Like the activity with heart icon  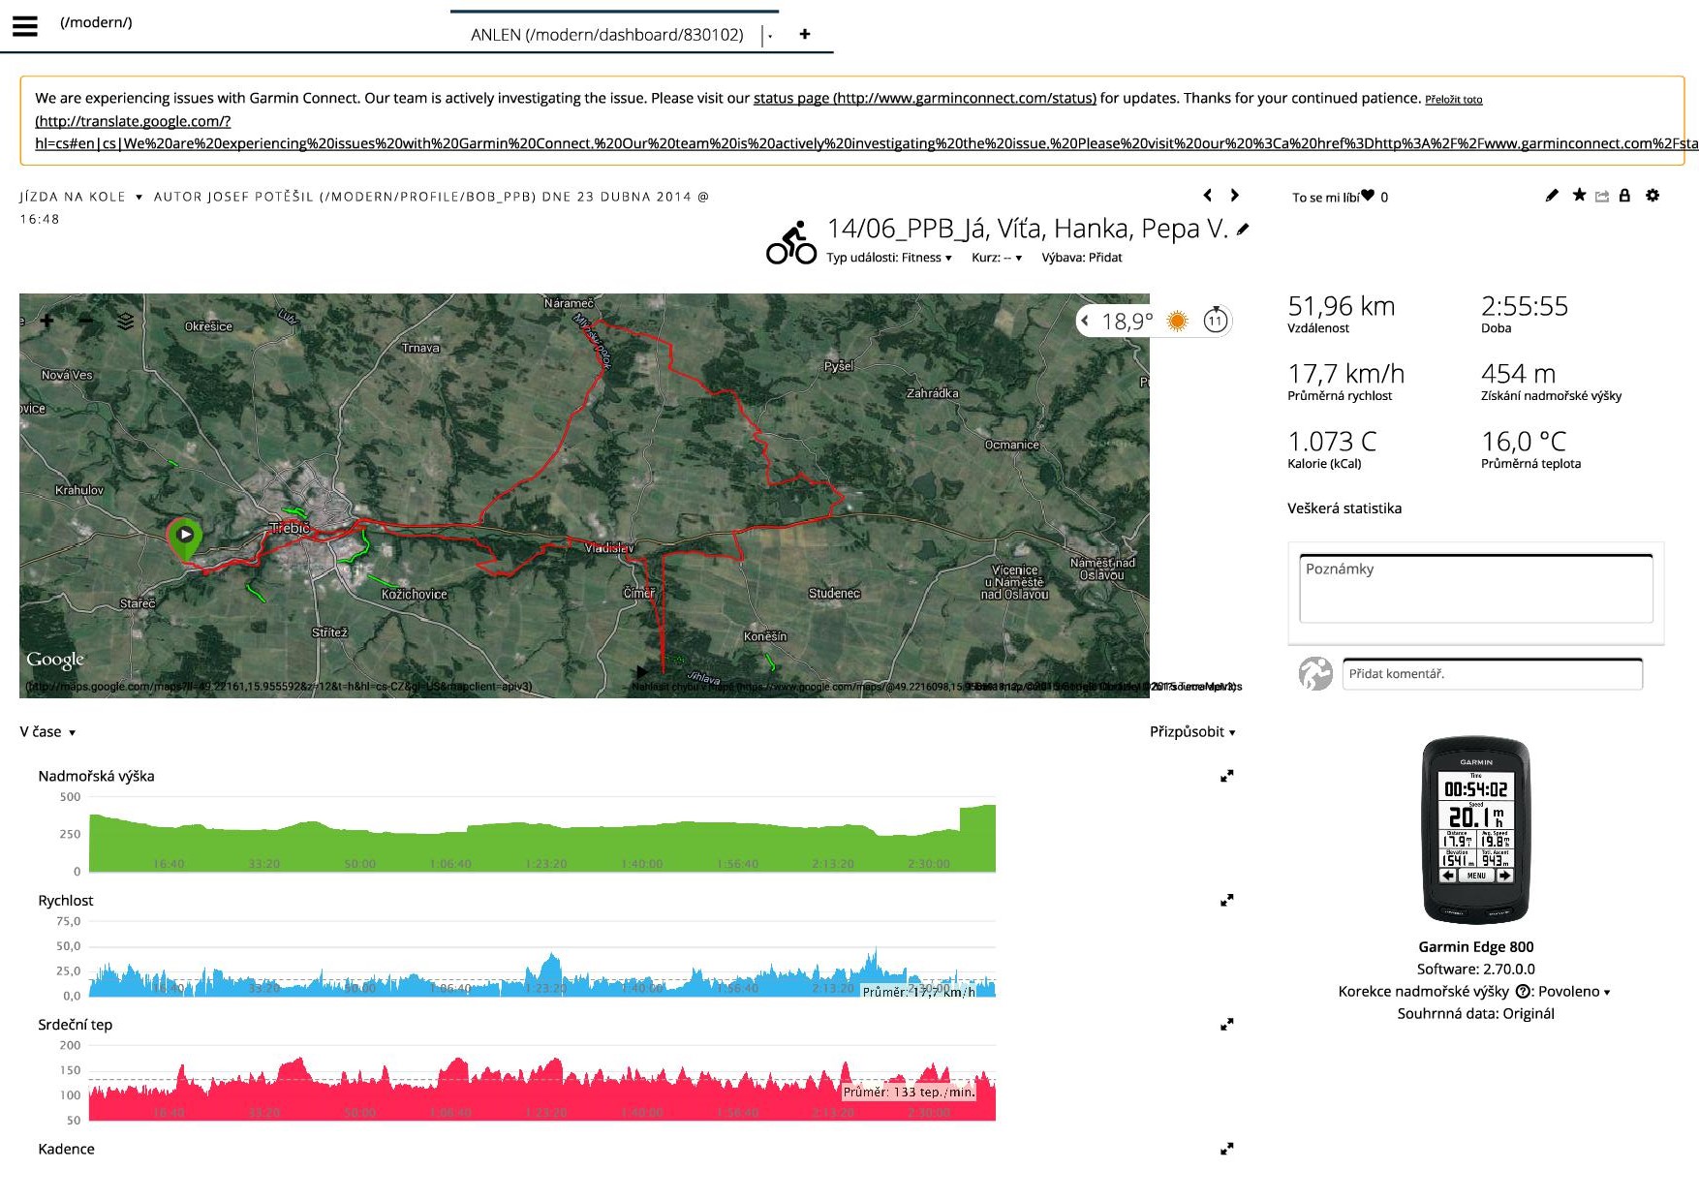1368,196
